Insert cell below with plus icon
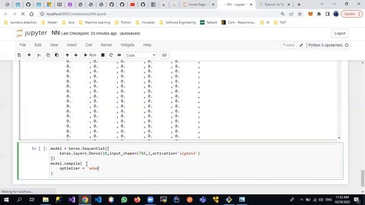Image resolution: width=365 pixels, height=205 pixels. (29, 55)
